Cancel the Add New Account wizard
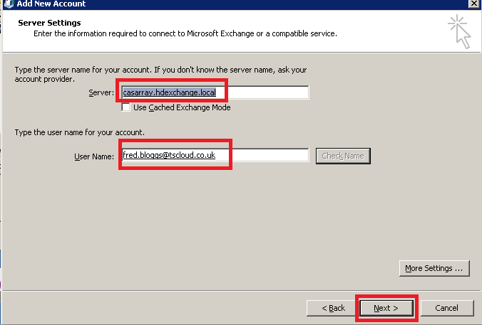482x325 pixels. click(x=446, y=308)
